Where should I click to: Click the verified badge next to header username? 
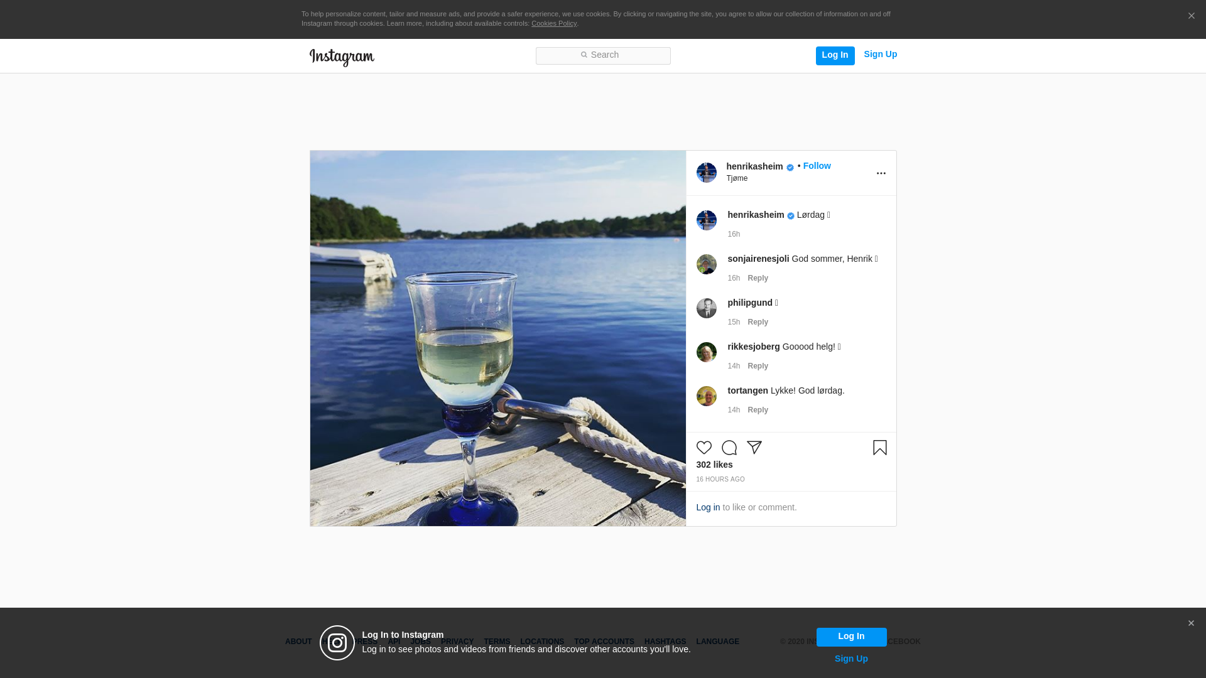click(x=790, y=168)
